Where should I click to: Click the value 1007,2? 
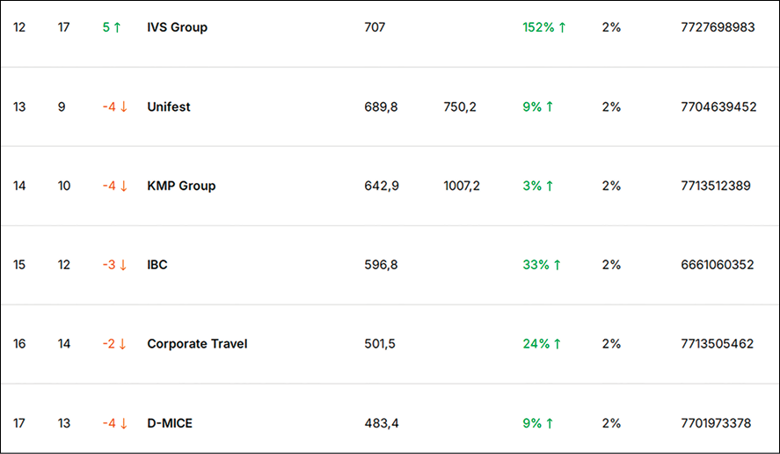(462, 186)
